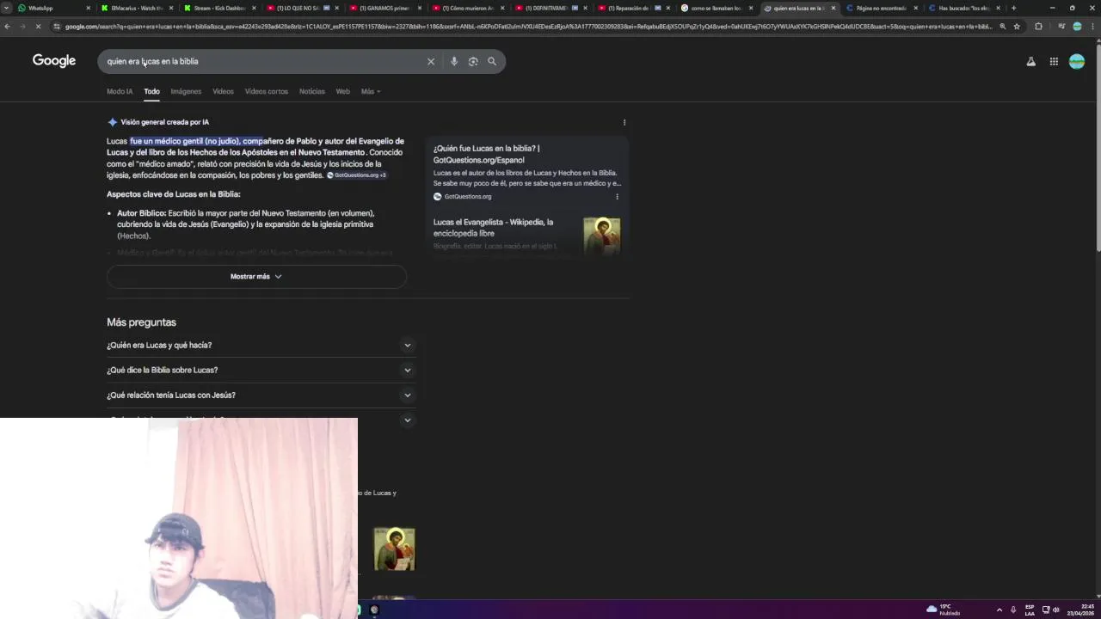Viewport: 1101px width, 619px height.
Task: Switch to Imágenes tab
Action: click(x=186, y=91)
